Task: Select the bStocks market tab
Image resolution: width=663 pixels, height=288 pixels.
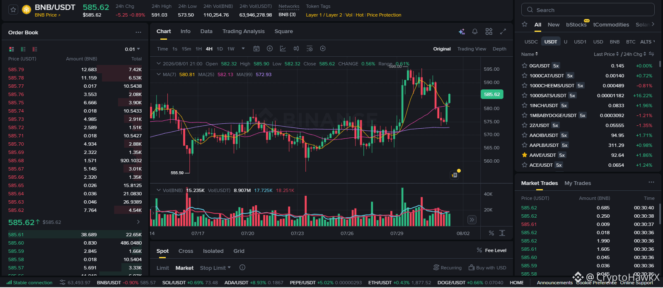Action: pos(576,24)
